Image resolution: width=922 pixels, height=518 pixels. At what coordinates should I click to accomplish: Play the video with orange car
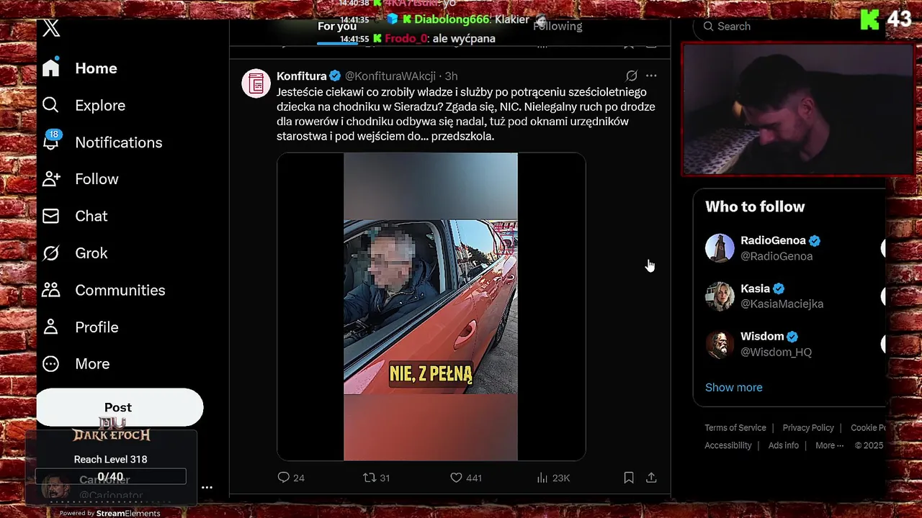tap(431, 306)
